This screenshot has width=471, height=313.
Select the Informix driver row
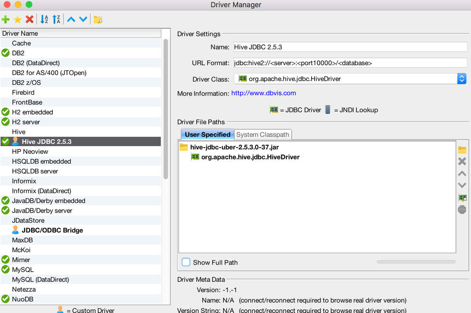(x=81, y=181)
